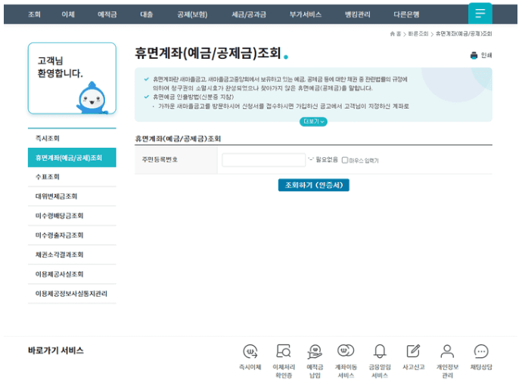Image resolution: width=522 pixels, height=389 pixels.
Task: Expand the notice with 더보기 button
Action: 314,122
